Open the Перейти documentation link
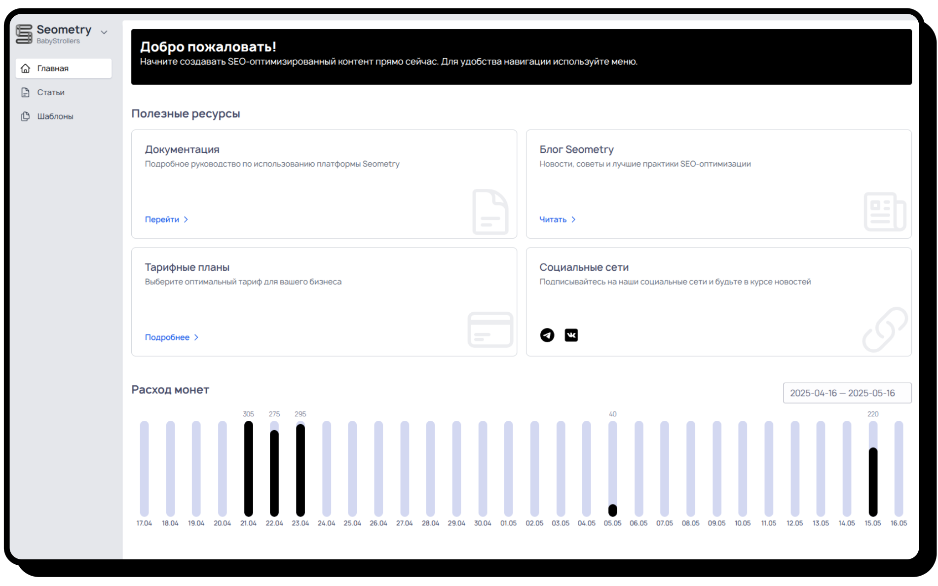 pos(162,220)
